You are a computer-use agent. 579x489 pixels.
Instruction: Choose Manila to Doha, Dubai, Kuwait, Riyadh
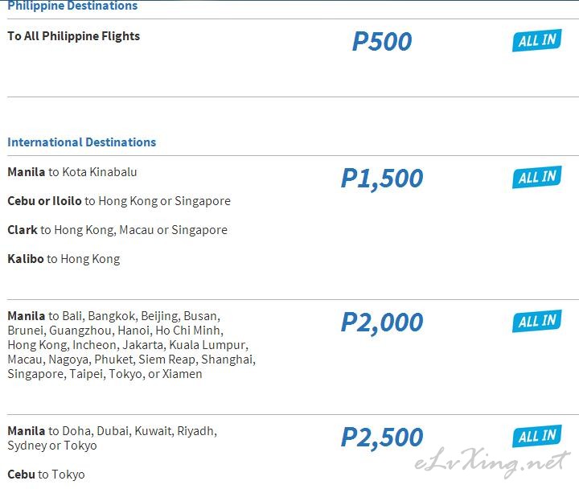(113, 431)
